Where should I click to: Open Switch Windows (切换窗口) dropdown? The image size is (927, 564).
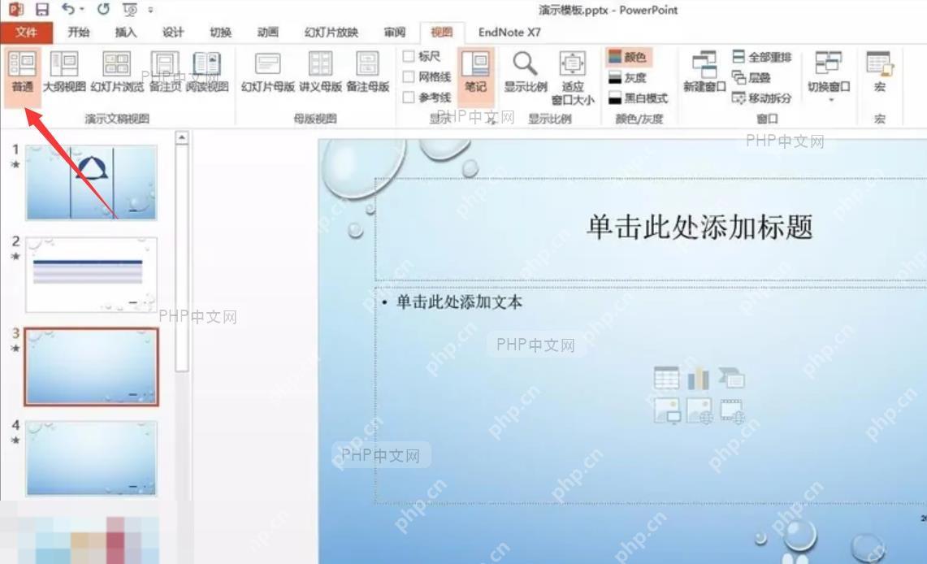pos(829,76)
